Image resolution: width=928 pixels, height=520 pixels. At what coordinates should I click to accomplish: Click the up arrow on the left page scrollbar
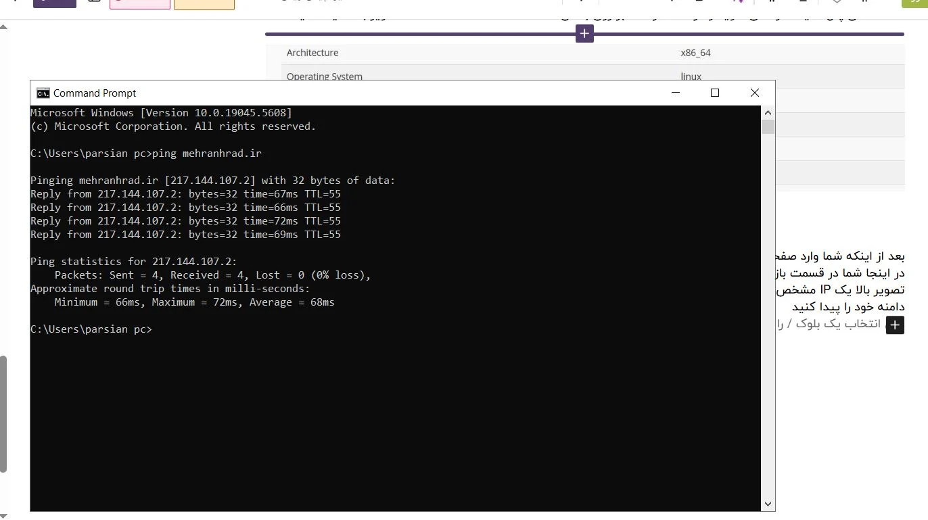(5, 26)
